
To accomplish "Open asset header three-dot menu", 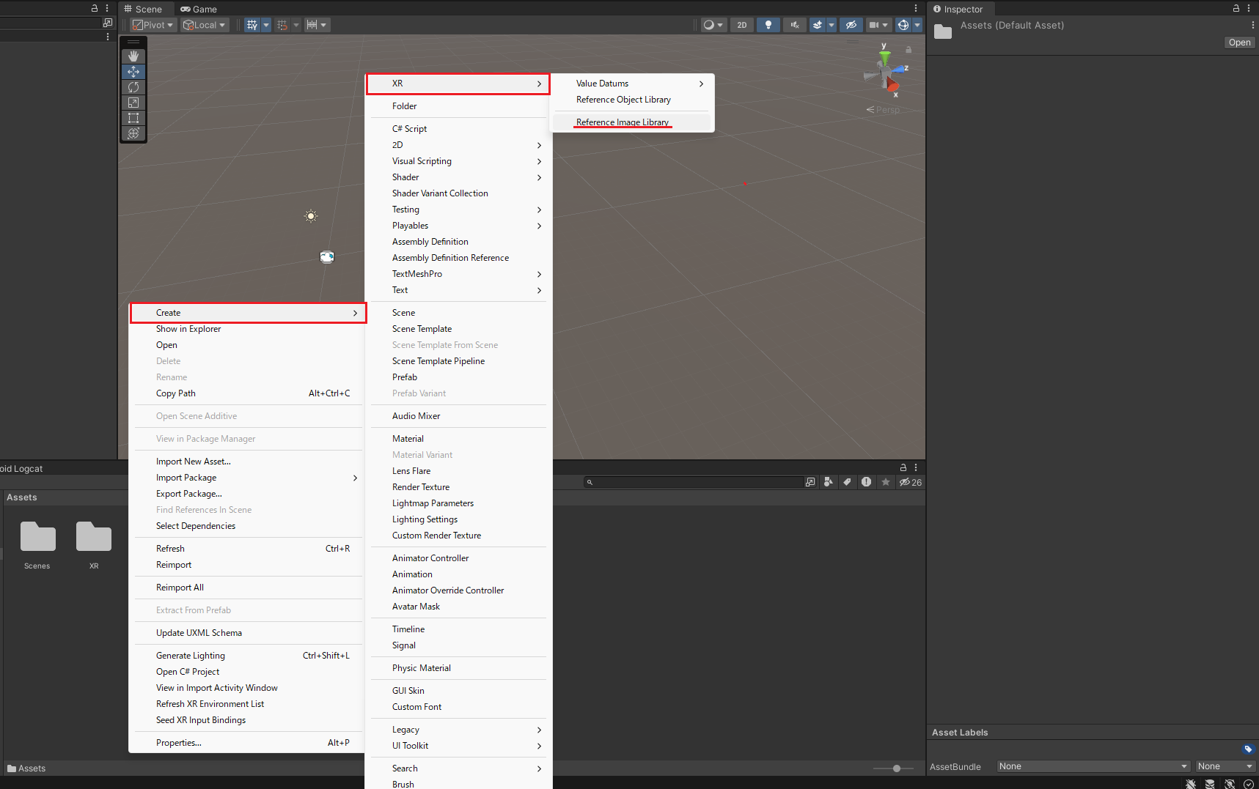I will 1252,25.
